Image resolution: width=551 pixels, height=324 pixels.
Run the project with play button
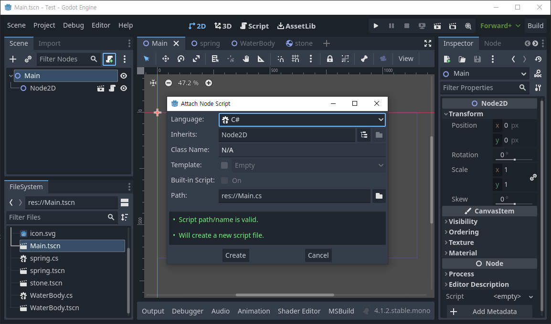pos(376,26)
